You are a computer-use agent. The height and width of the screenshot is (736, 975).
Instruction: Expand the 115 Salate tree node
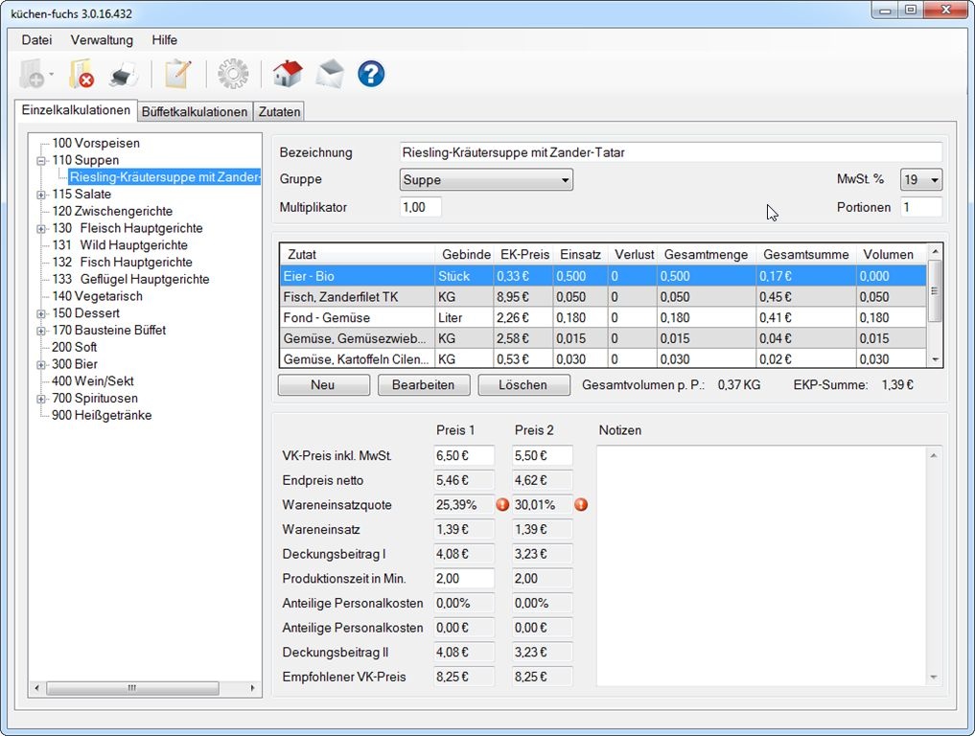(x=41, y=195)
